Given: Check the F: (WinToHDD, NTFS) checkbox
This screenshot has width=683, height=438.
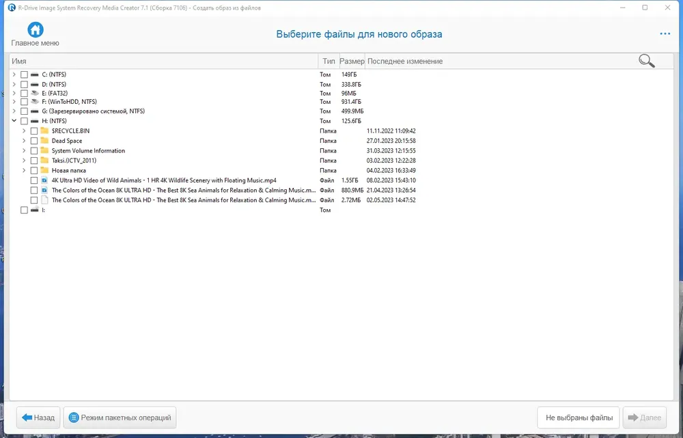Looking at the screenshot, I should point(24,102).
